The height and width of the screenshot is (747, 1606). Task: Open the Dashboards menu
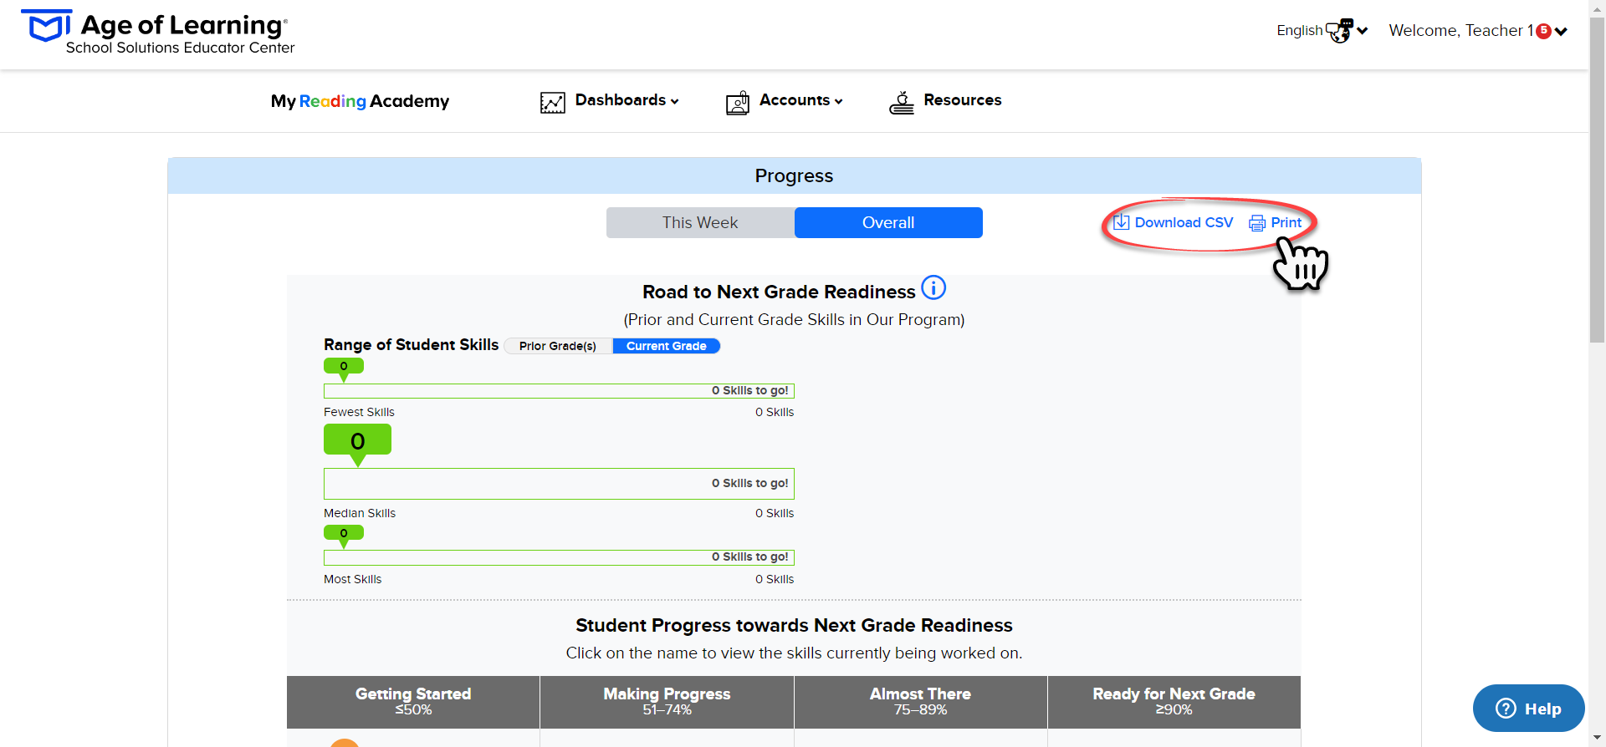(627, 100)
